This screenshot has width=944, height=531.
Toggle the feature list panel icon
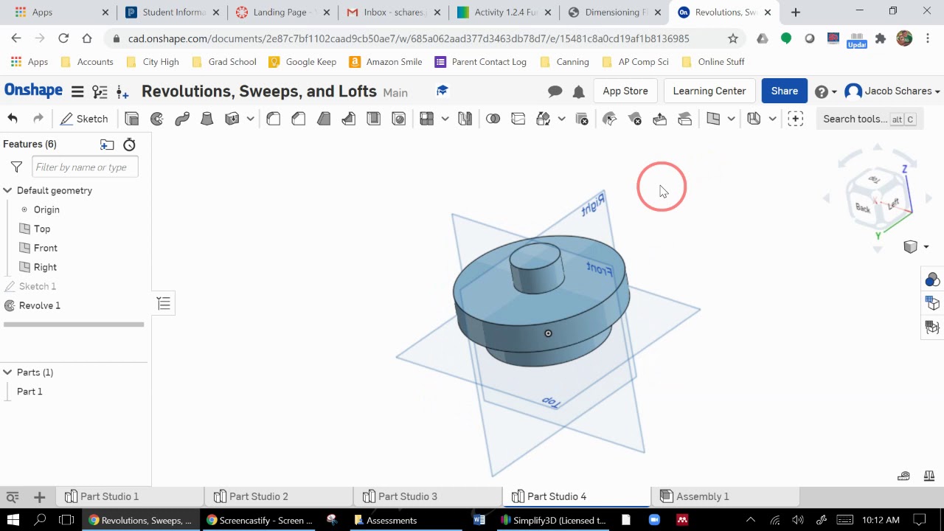[164, 304]
